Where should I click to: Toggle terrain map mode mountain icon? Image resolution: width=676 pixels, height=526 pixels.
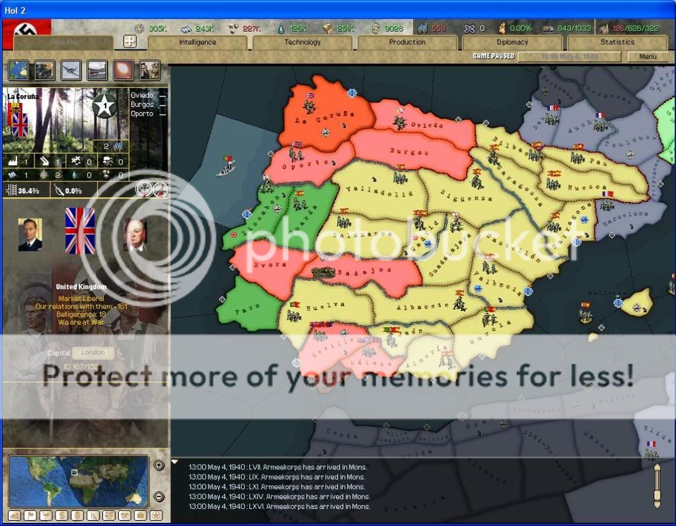pyautogui.click(x=15, y=515)
